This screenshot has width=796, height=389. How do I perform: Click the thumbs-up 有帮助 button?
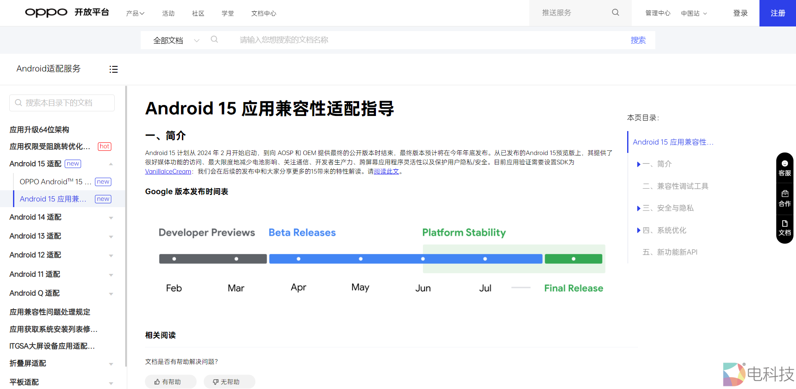coord(171,381)
